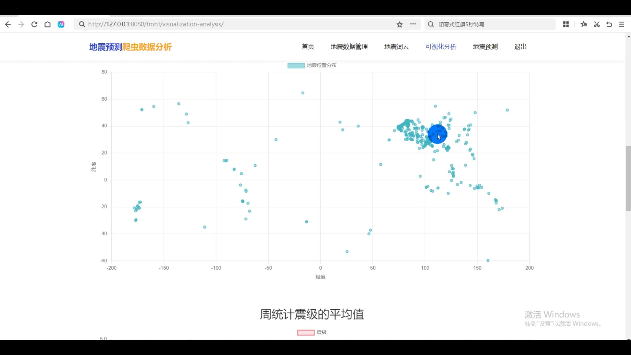Screen dimensions: 631x355
Task: Click the scrollbar up arrow
Action: click(x=628, y=36)
